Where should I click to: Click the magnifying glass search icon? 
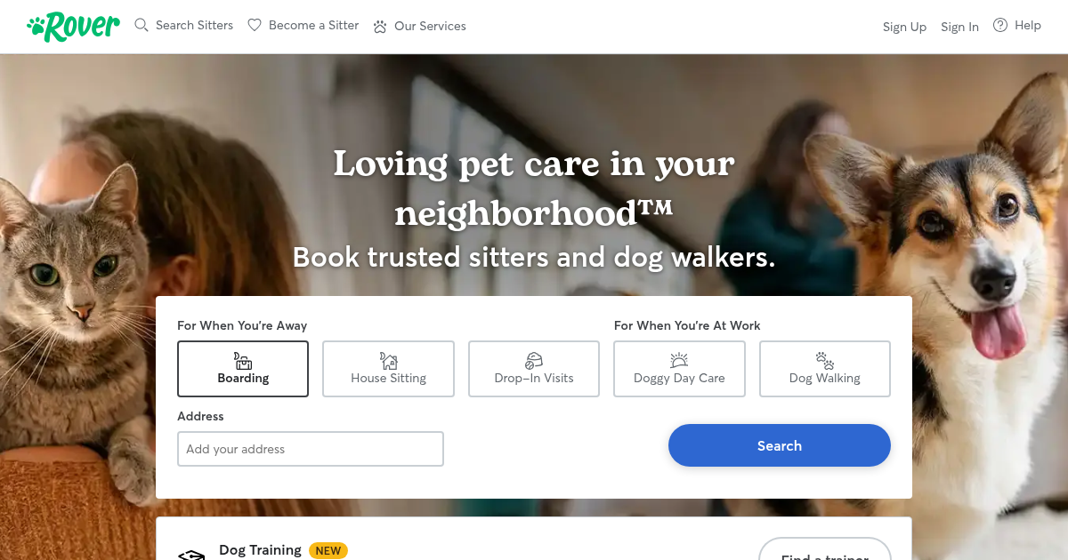(142, 25)
